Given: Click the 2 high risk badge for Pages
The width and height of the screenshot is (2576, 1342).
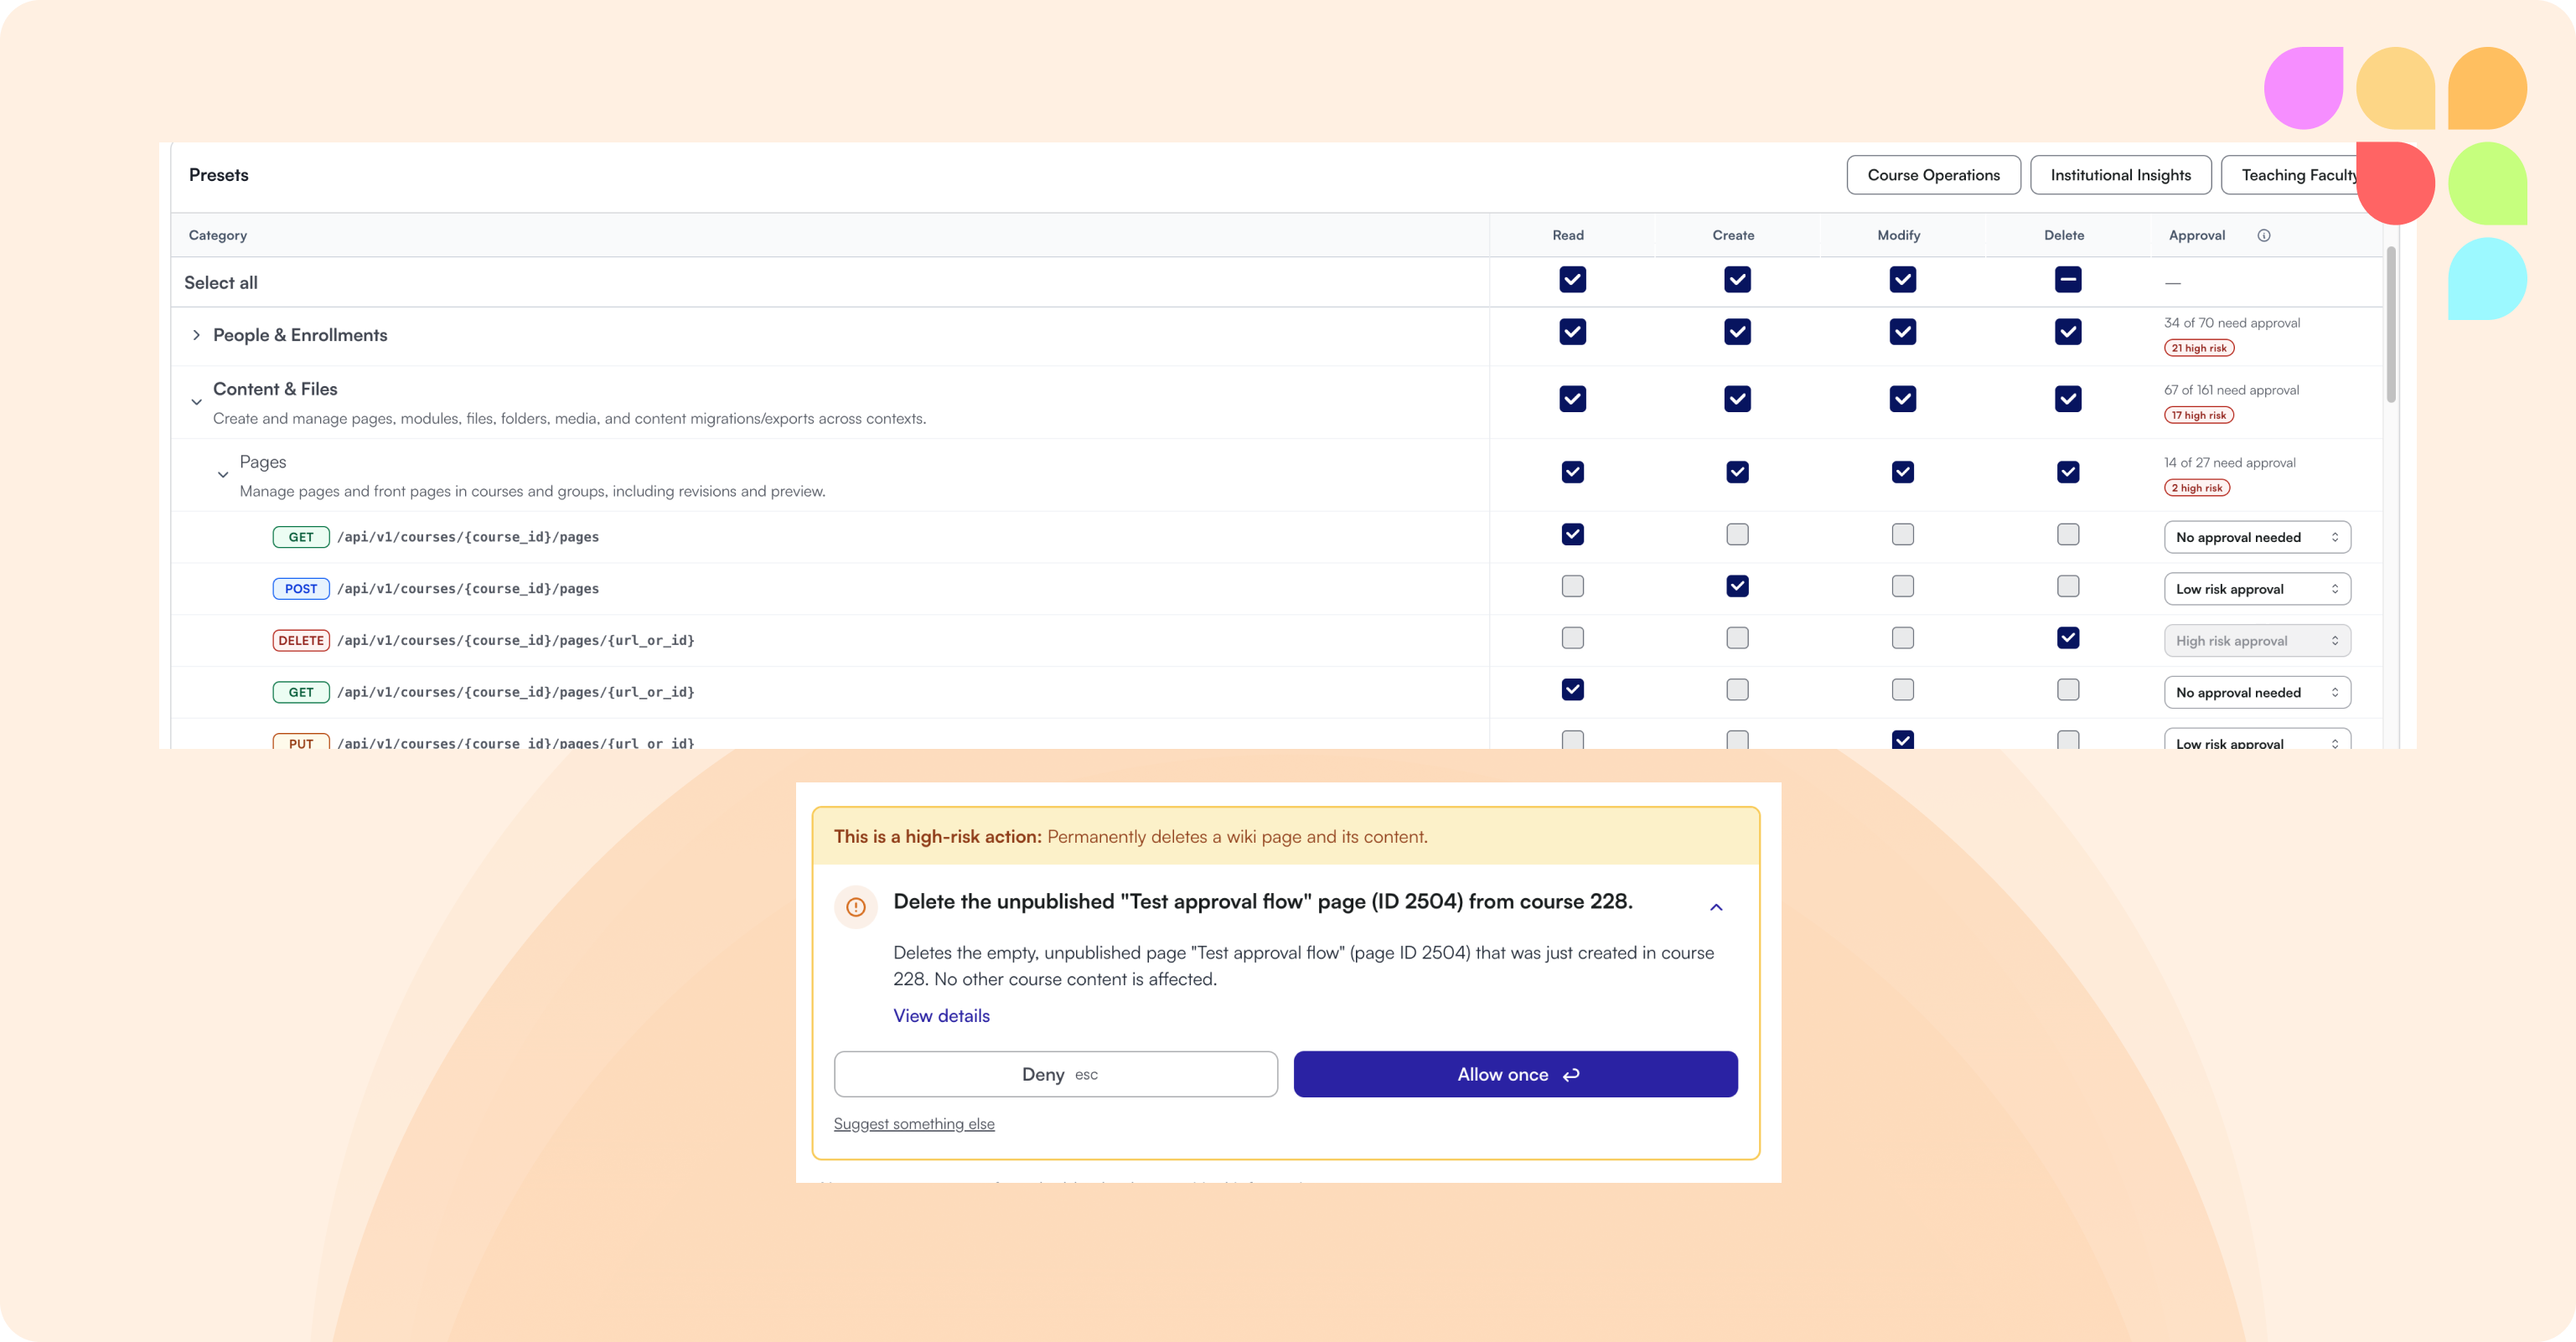Looking at the screenshot, I should pos(2196,488).
